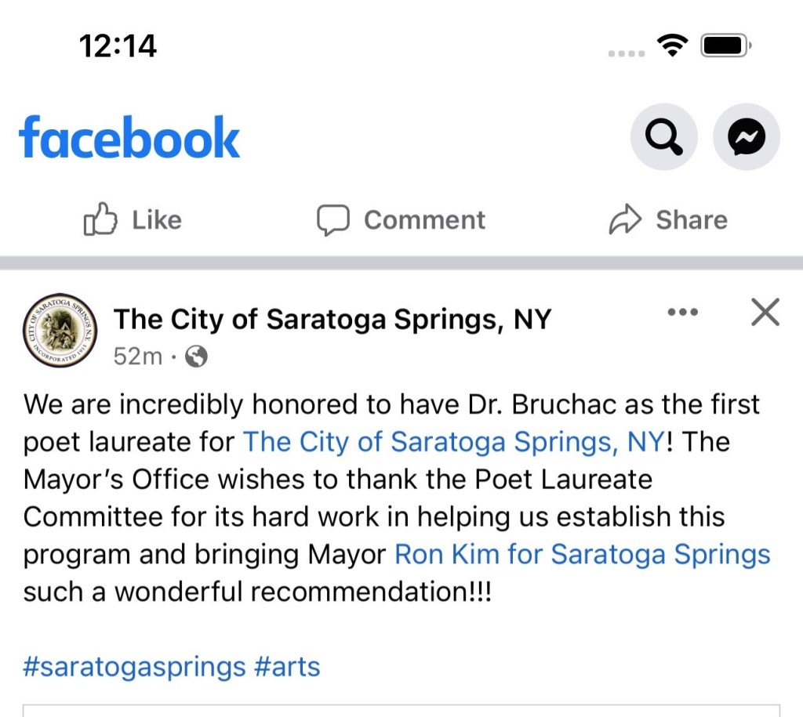The height and width of the screenshot is (717, 803).
Task: Tap the Wi-Fi status bar icon
Action: pyautogui.click(x=671, y=46)
